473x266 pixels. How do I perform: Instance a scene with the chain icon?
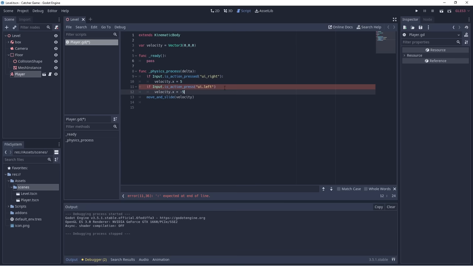click(x=14, y=27)
